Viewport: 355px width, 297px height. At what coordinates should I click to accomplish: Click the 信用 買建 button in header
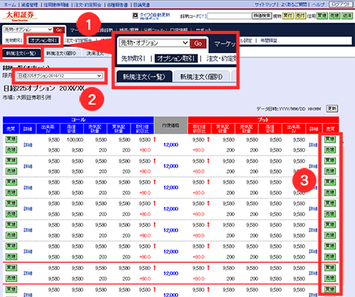pyautogui.click(x=322, y=16)
